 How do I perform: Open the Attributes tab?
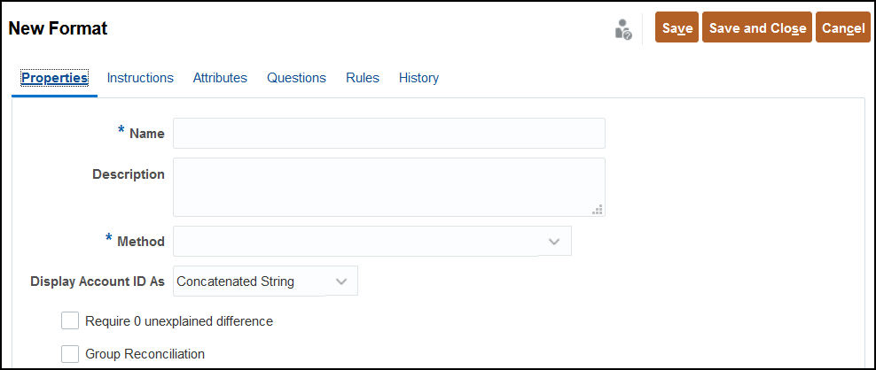[220, 78]
